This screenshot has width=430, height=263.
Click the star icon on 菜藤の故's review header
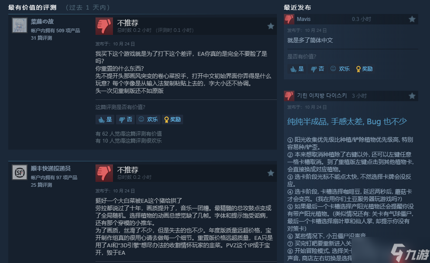(271, 26)
